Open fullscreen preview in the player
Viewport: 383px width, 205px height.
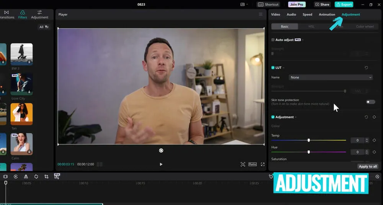(x=263, y=164)
